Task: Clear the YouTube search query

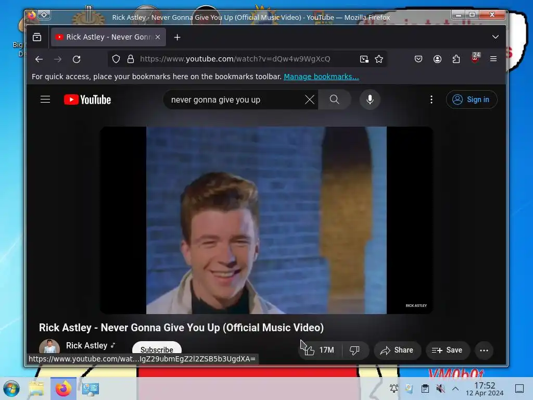Action: coord(309,99)
